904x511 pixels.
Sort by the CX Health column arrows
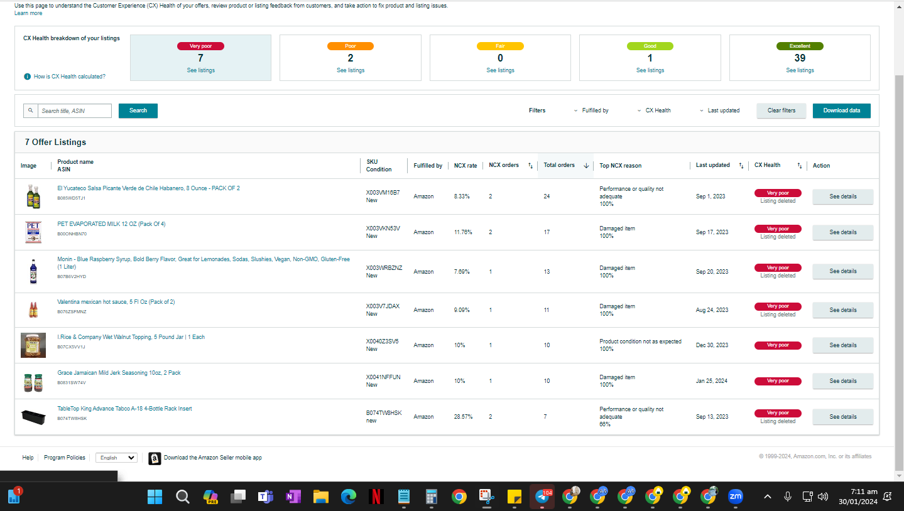tap(800, 166)
